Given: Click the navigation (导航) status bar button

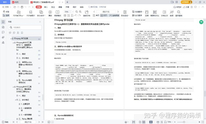Looking at the screenshot, I should (5, 122).
